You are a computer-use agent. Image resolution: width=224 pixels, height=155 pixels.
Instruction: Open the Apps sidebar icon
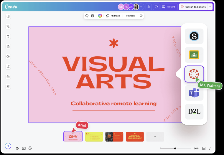click(x=8, y=87)
